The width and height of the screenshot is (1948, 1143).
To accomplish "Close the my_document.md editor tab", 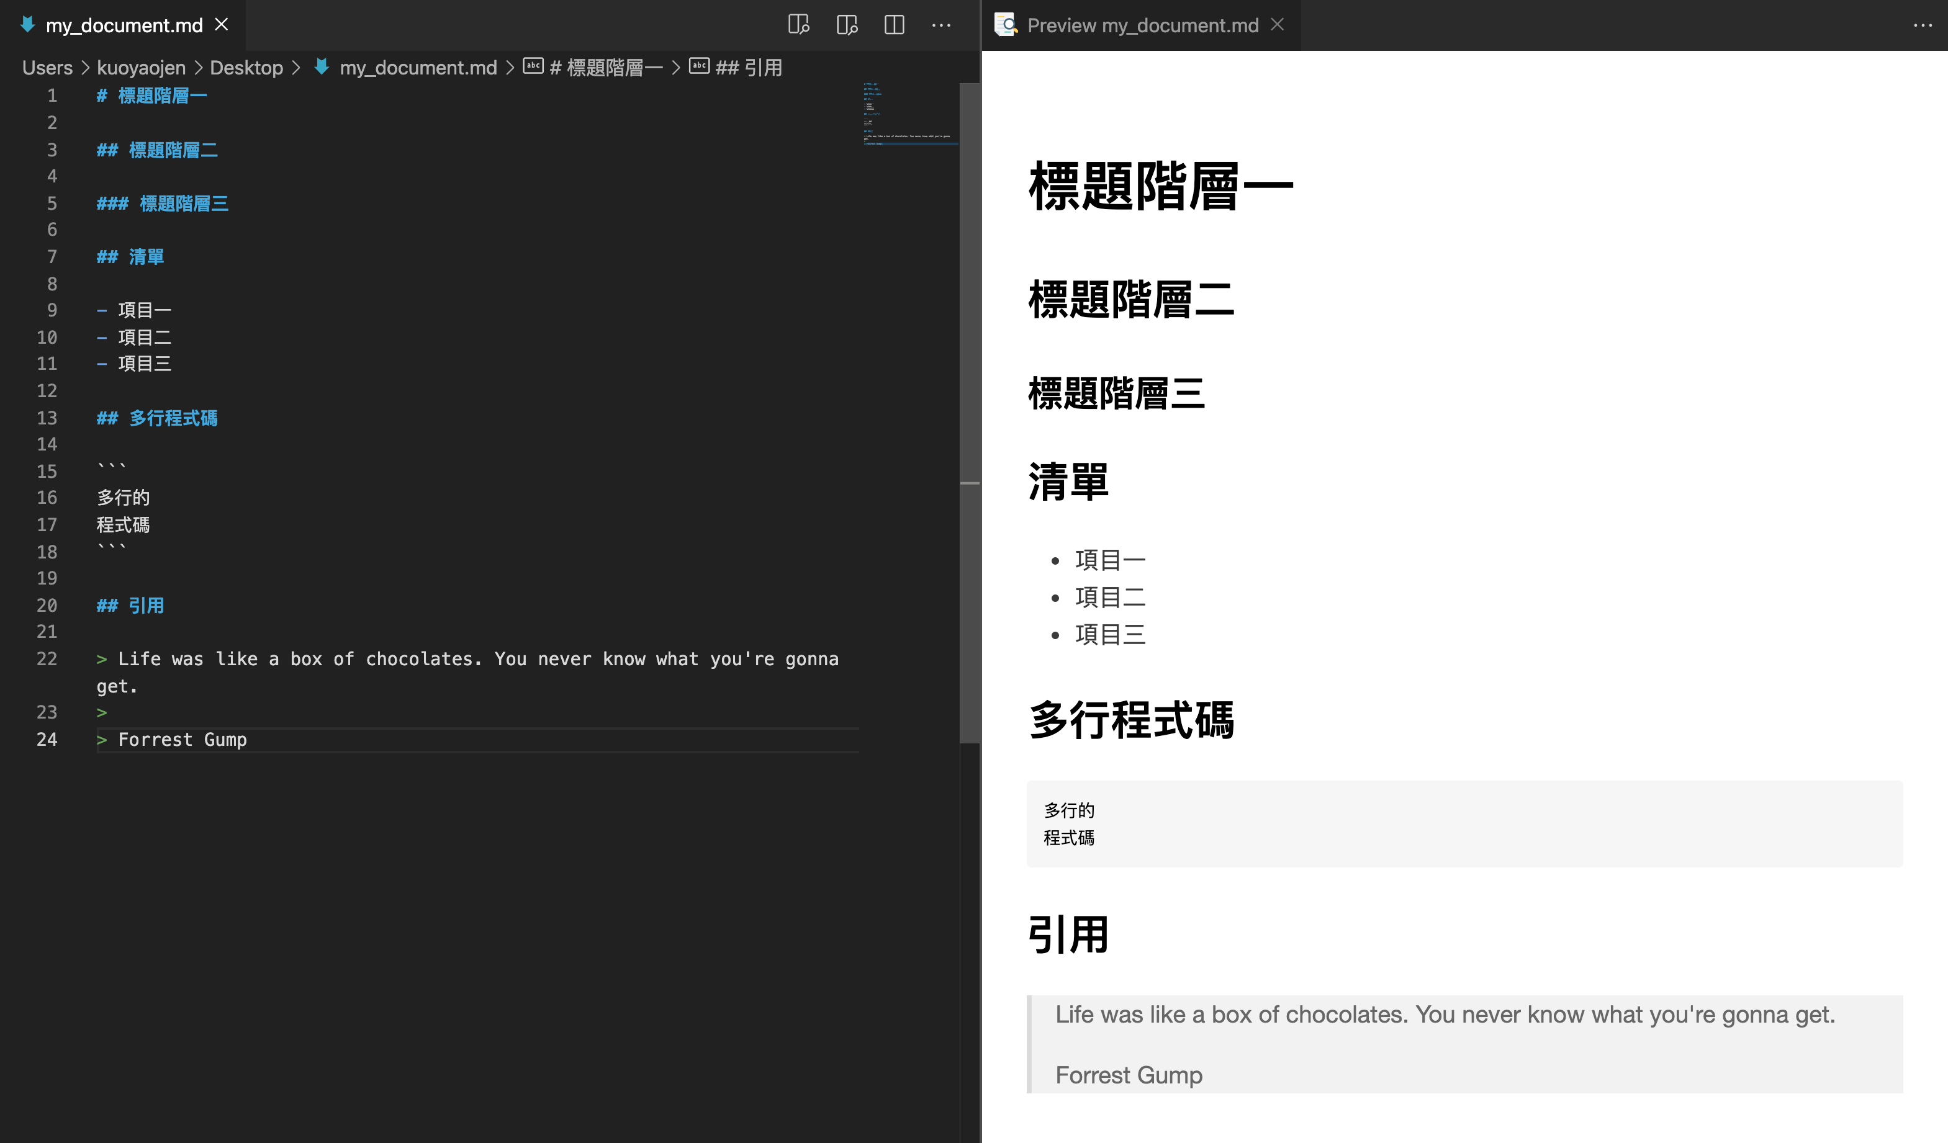I will (x=222, y=25).
